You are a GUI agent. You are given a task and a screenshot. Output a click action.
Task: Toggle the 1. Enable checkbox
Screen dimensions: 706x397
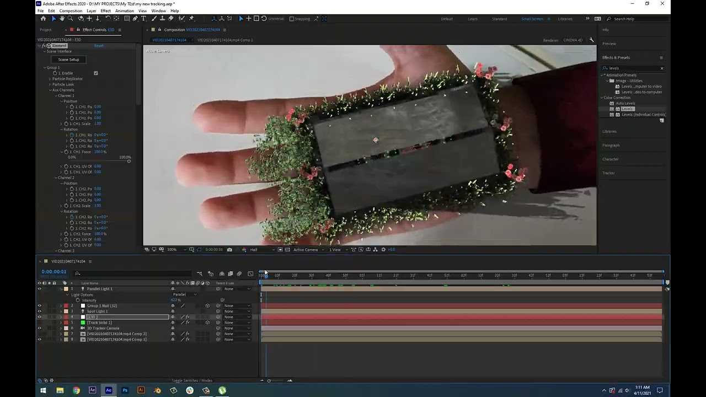96,73
